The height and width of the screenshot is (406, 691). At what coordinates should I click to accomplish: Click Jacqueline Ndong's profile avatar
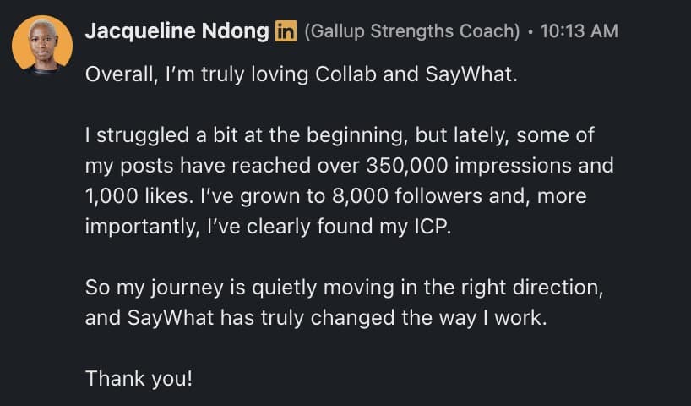click(x=42, y=44)
